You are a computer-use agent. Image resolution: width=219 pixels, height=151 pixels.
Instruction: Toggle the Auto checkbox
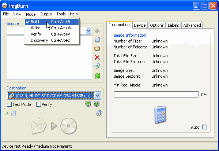205,127
